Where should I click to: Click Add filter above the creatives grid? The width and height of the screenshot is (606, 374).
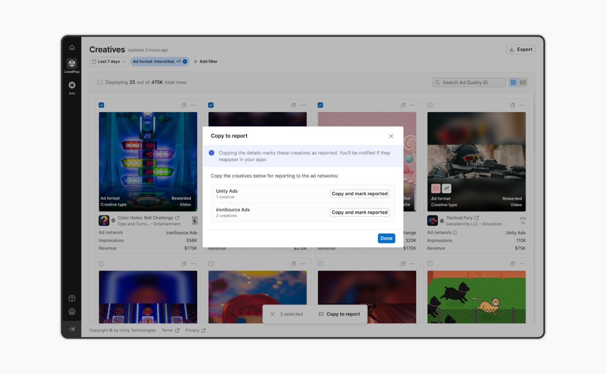click(x=205, y=62)
